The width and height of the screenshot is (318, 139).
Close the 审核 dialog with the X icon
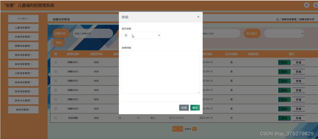[x=198, y=17]
